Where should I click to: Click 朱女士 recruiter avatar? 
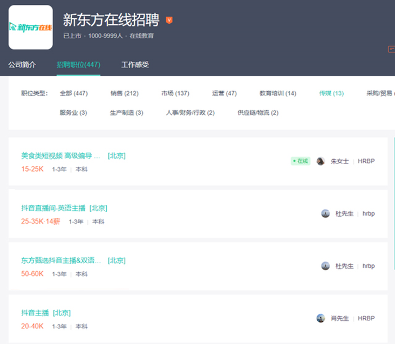[321, 161]
